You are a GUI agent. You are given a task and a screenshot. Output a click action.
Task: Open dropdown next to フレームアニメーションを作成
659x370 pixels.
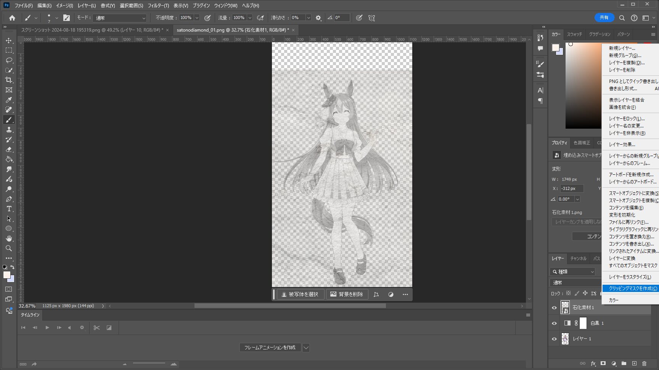(x=306, y=348)
